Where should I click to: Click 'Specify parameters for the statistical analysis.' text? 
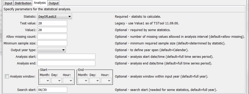click(x=37, y=9)
